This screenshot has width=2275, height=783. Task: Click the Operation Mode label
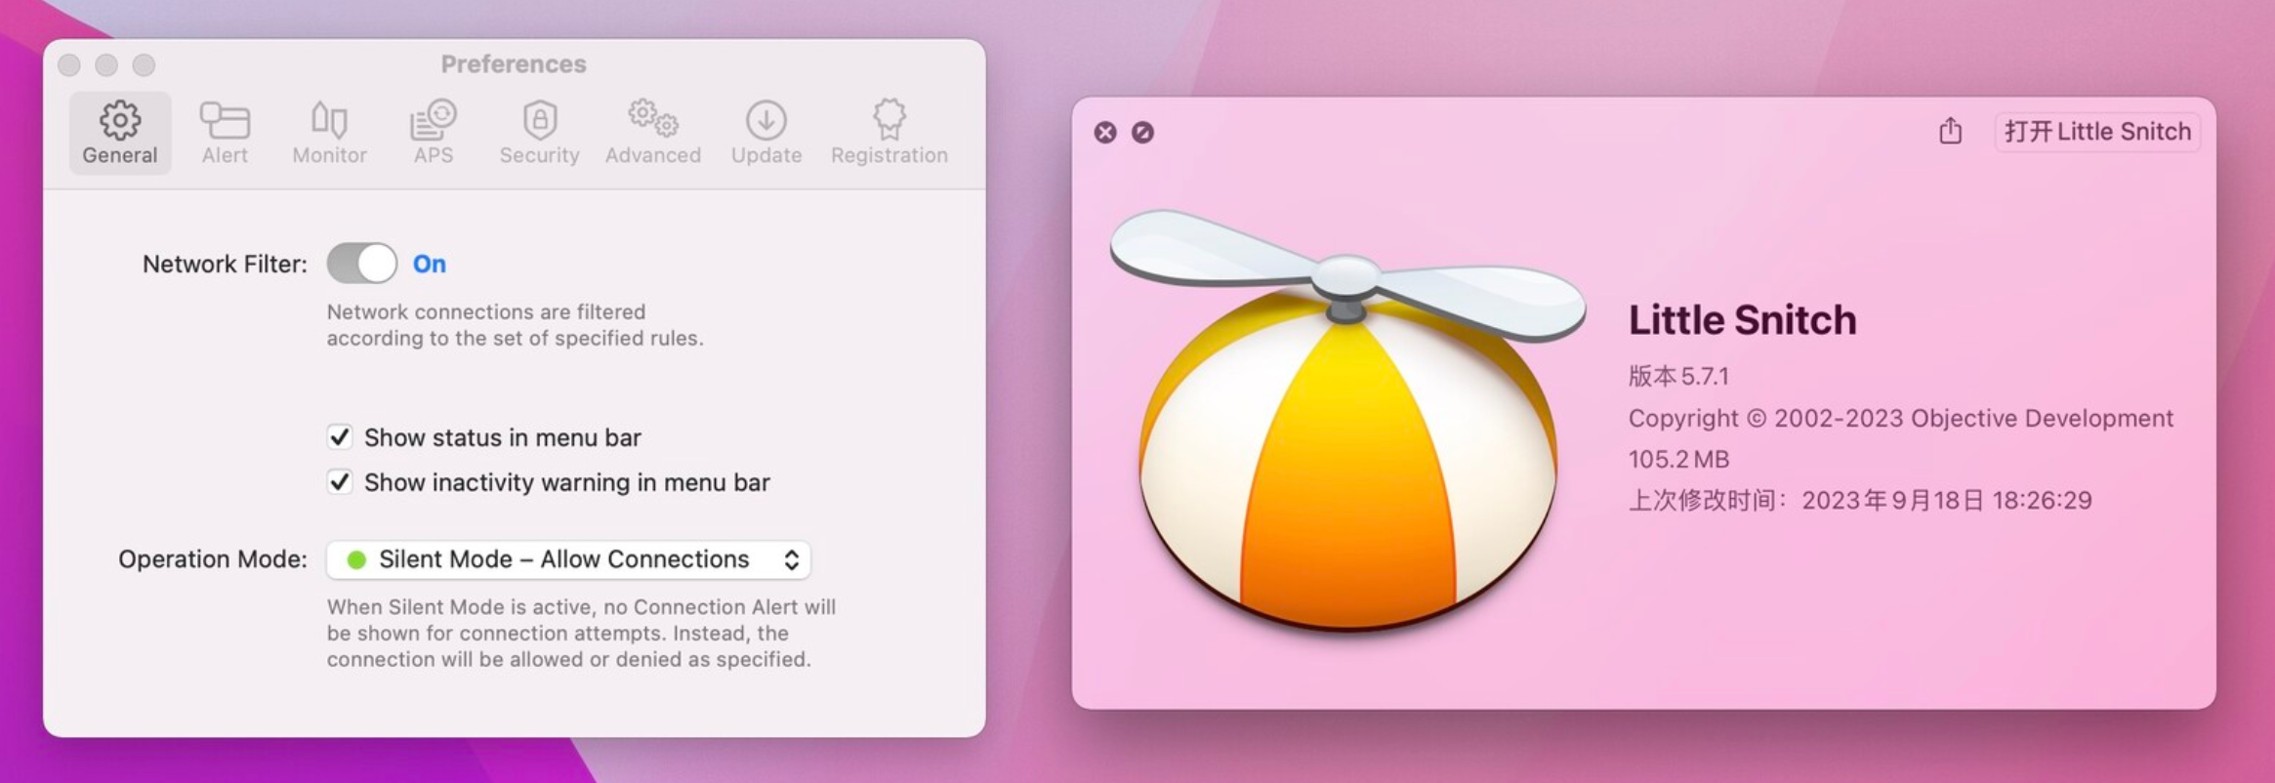coord(213,559)
